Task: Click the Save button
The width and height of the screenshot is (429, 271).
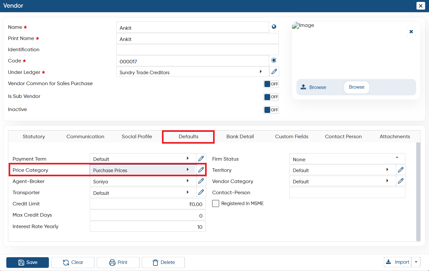Action: pos(27,262)
